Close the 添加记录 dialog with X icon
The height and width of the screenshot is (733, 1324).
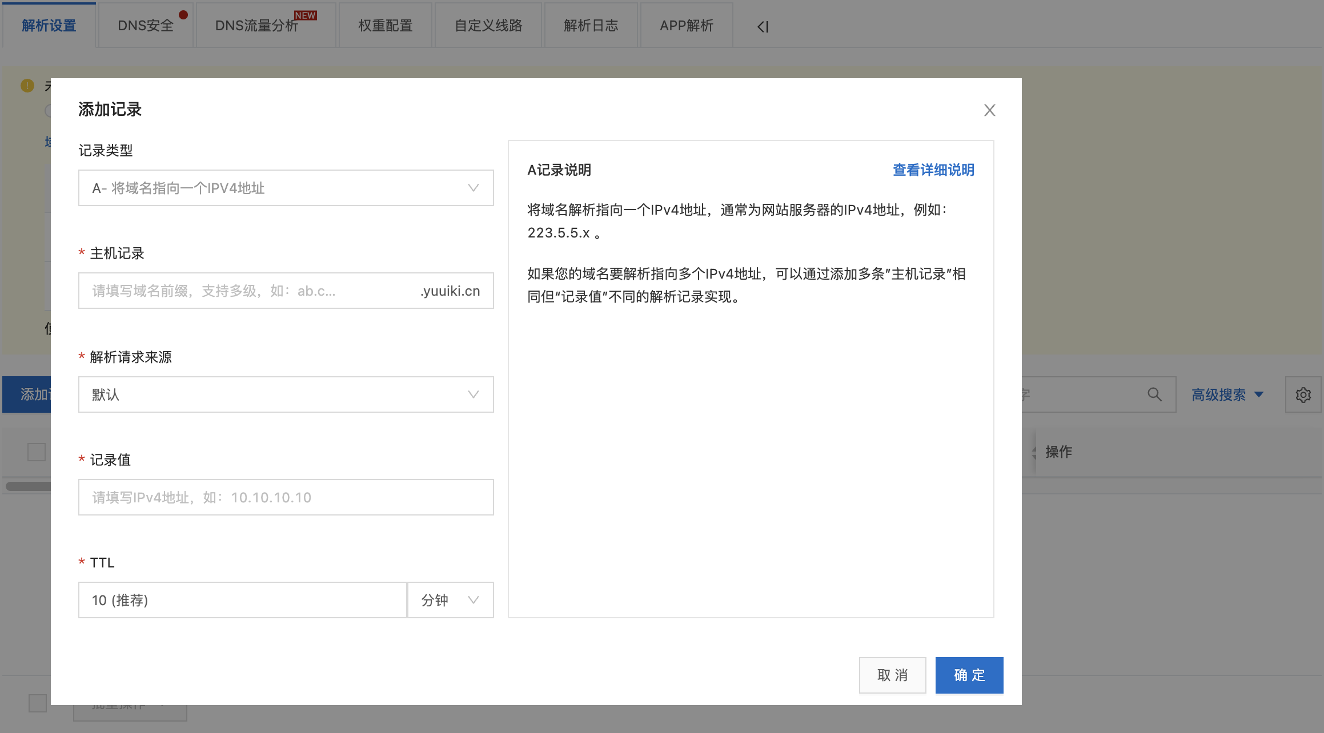(x=989, y=110)
